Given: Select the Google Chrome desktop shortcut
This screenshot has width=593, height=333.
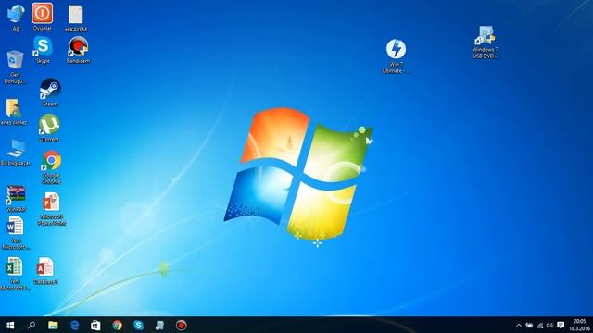Looking at the screenshot, I should click(52, 167).
